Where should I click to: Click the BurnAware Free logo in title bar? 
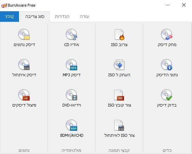[x=4, y=5]
